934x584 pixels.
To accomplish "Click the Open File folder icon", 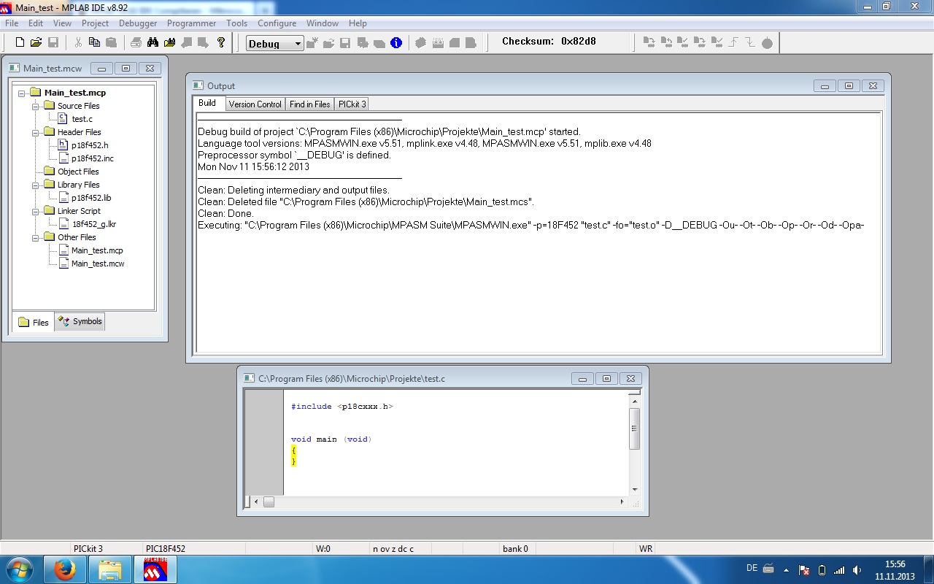I will click(36, 43).
